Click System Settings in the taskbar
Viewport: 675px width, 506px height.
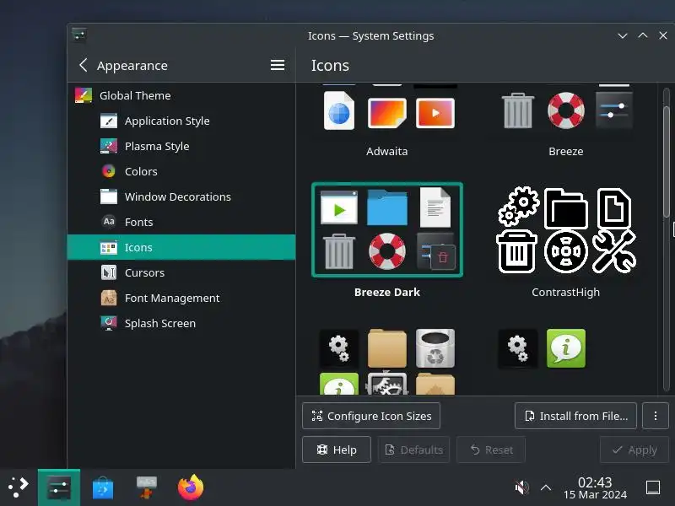59,487
